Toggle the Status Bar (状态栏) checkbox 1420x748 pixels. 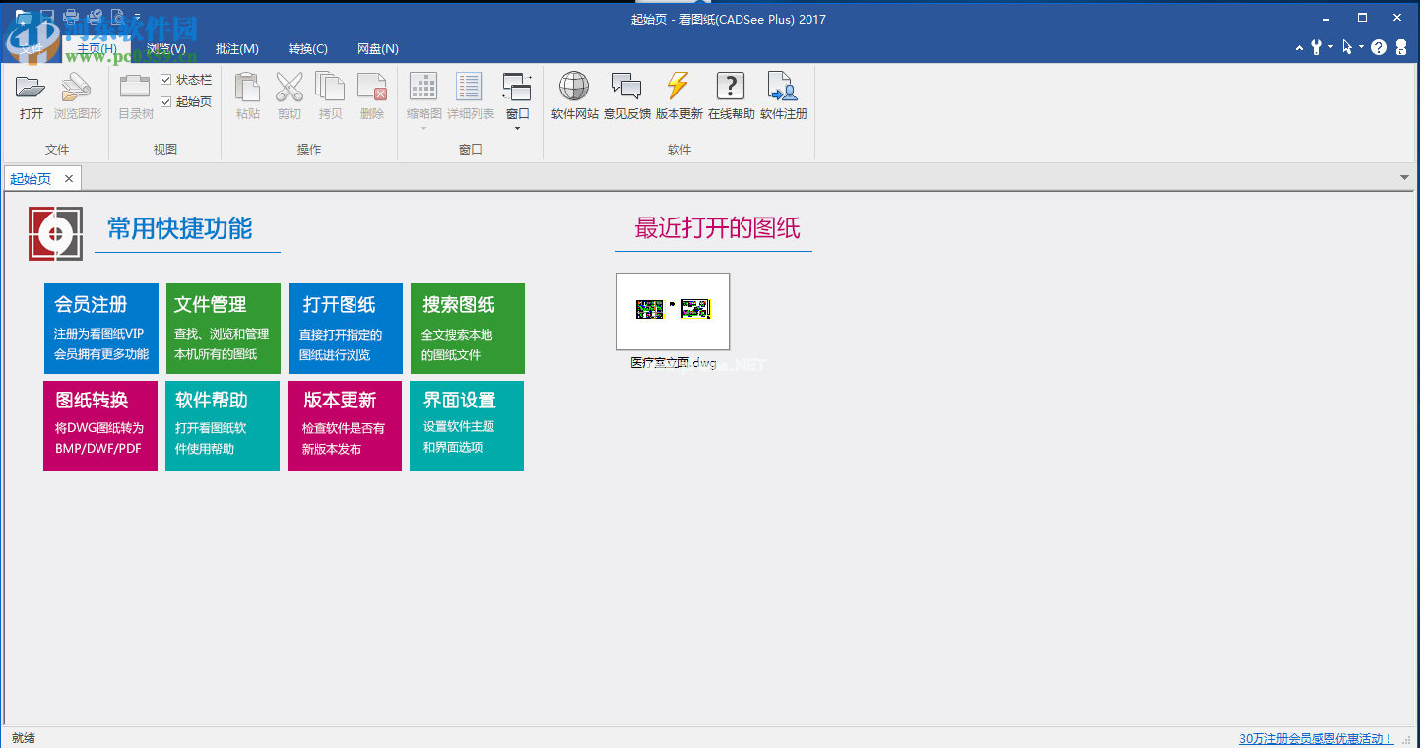click(166, 80)
